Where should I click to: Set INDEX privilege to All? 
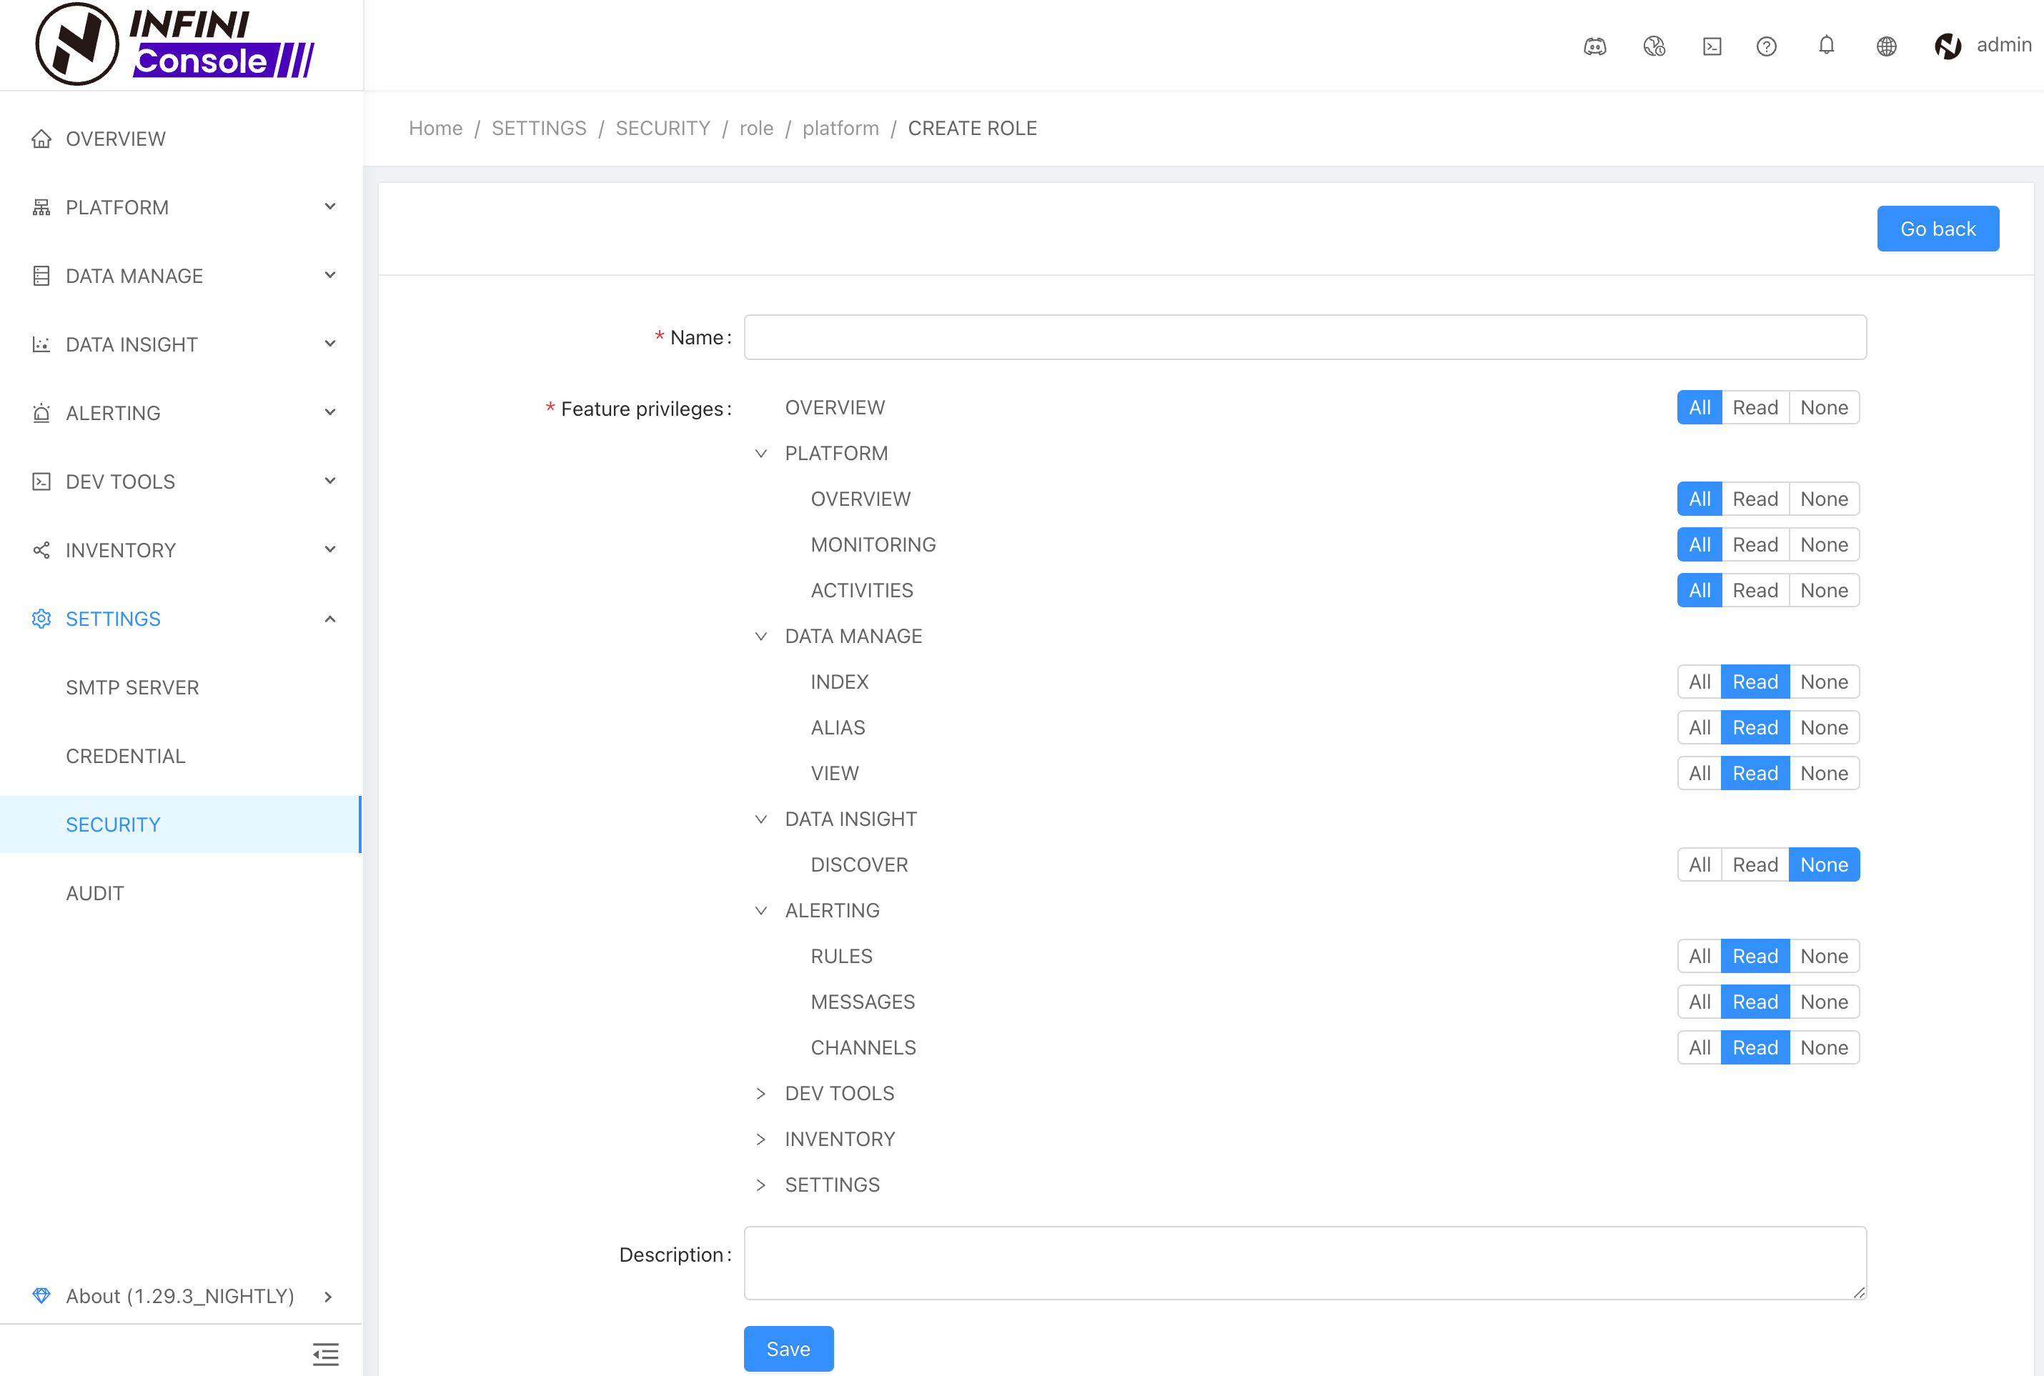point(1699,682)
